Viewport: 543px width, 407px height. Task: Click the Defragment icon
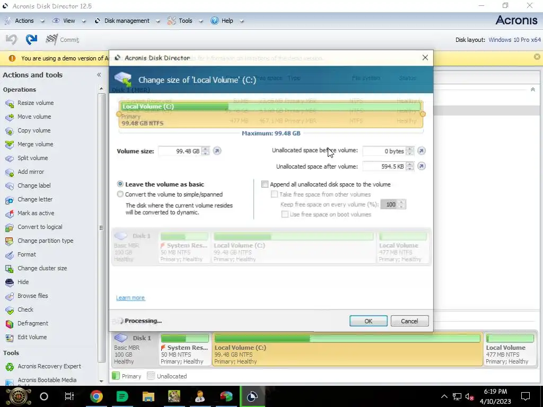[10, 324]
